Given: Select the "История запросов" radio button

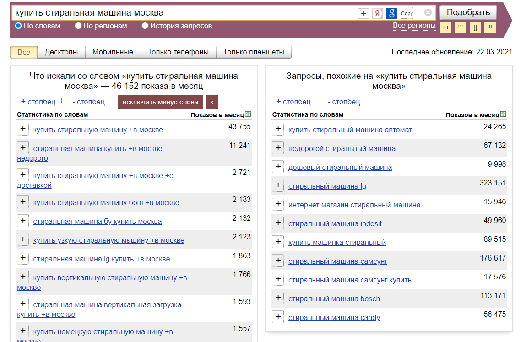Looking at the screenshot, I should pyautogui.click(x=145, y=26).
